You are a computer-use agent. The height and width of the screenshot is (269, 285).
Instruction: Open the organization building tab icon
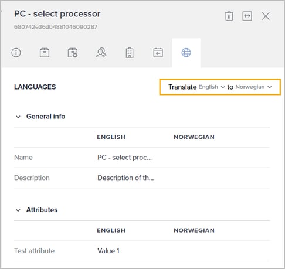coord(130,53)
